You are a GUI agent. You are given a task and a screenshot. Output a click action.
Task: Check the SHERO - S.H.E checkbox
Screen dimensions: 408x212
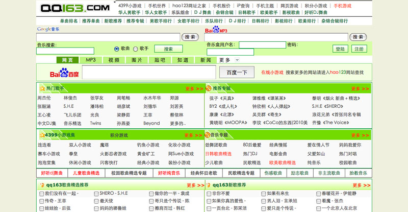pyautogui.click(x=96, y=194)
